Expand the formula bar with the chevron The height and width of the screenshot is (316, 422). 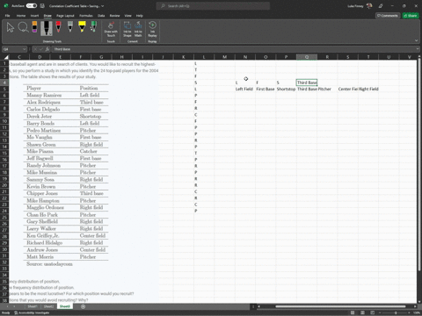pos(418,49)
